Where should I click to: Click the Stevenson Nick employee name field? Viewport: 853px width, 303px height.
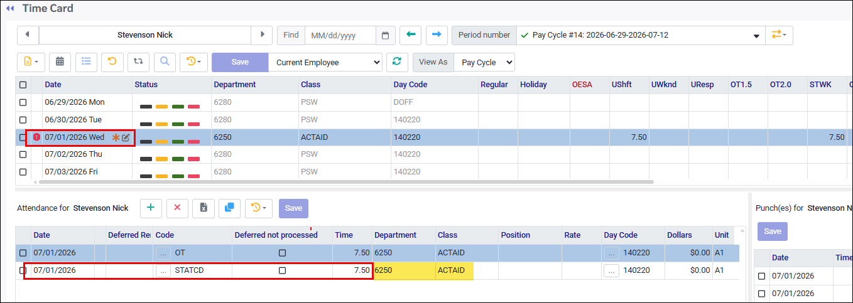[145, 35]
